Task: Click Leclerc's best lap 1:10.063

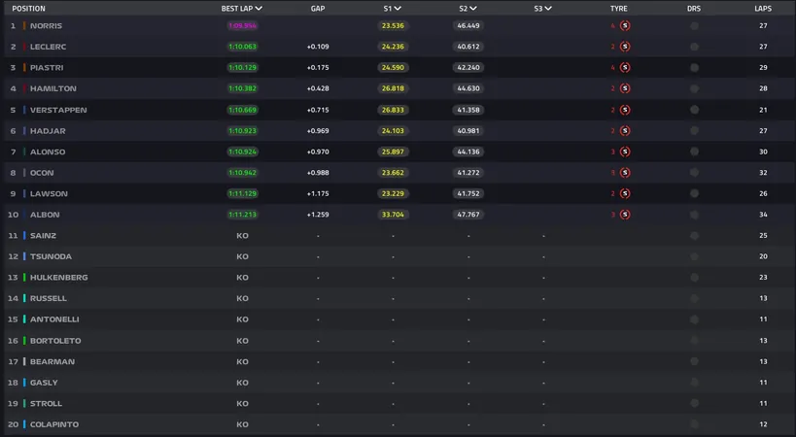Action: tap(242, 47)
